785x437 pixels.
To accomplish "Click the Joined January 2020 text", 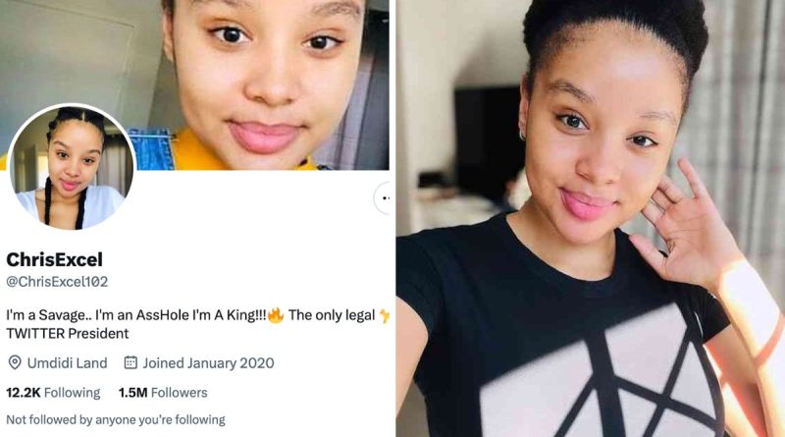I will pyautogui.click(x=208, y=363).
